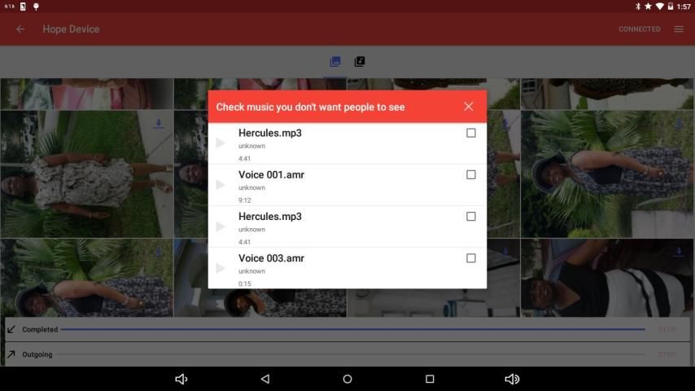Screen dimensions: 695x391
Task: Mark the topmost Hercules.mp3 checkbox
Action: coord(471,133)
